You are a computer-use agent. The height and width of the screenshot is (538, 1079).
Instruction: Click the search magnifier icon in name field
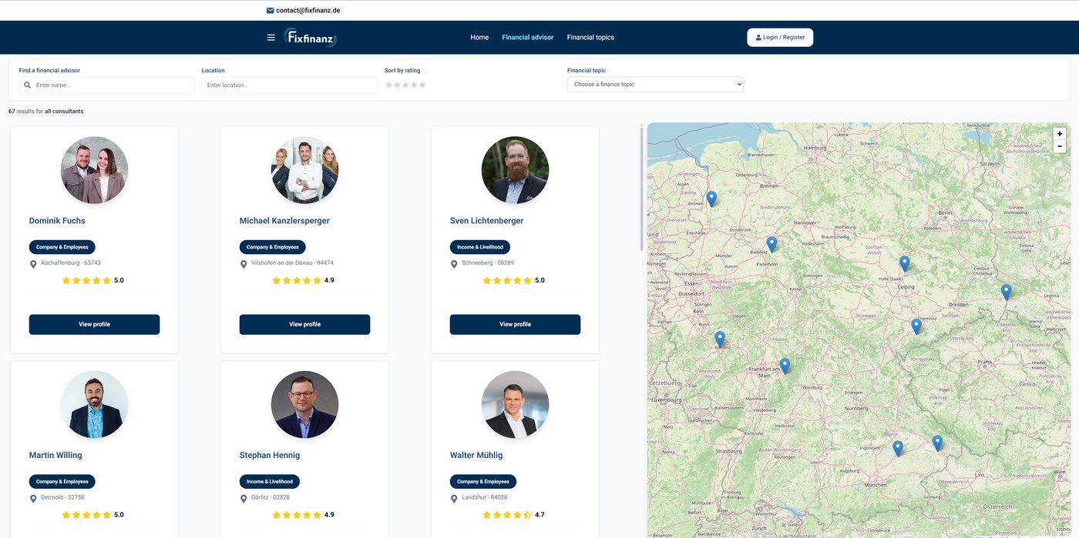click(x=28, y=85)
